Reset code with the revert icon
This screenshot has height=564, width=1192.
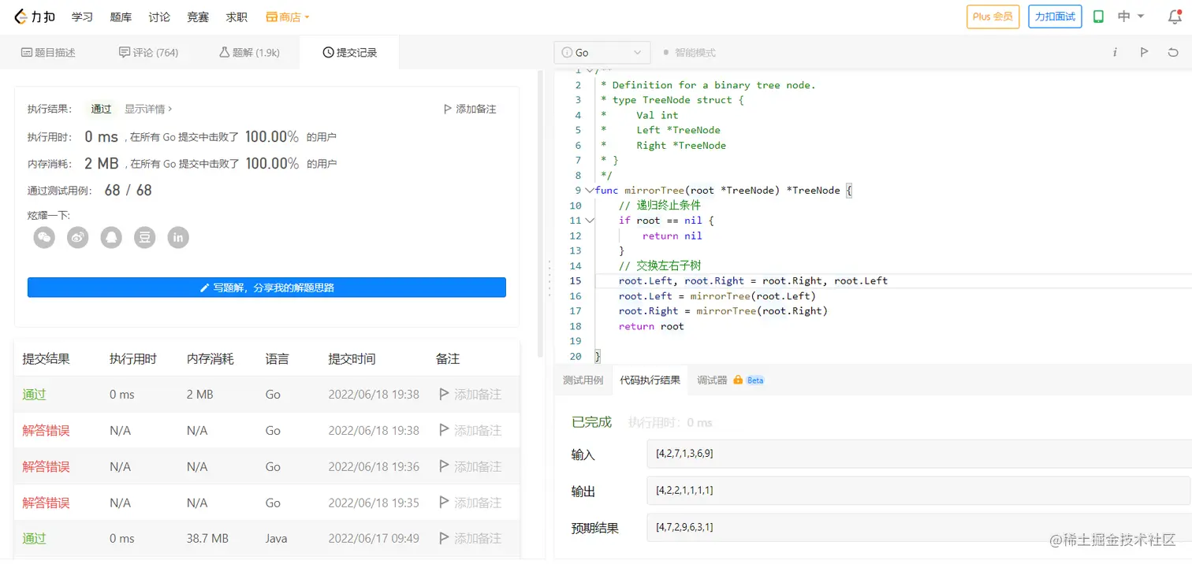pyautogui.click(x=1173, y=53)
